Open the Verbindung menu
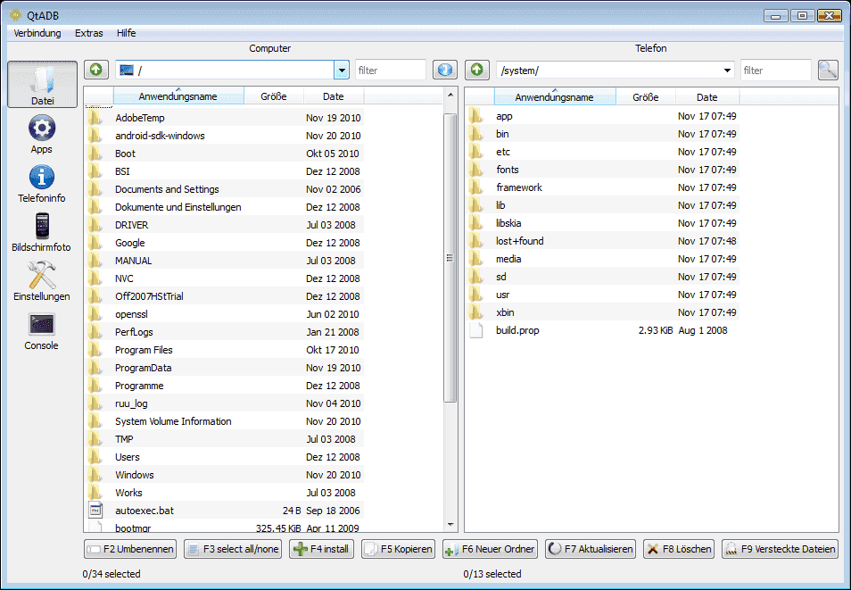851x590 pixels. pyautogui.click(x=37, y=33)
